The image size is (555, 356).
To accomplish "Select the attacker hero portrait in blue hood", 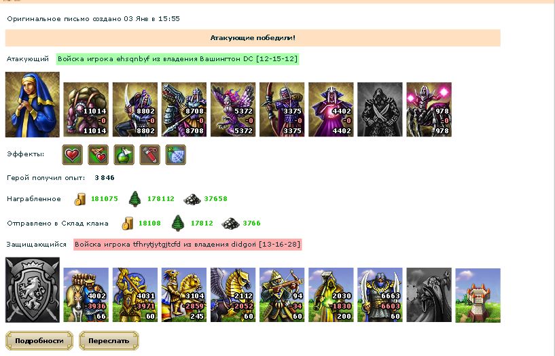I will pyautogui.click(x=33, y=105).
